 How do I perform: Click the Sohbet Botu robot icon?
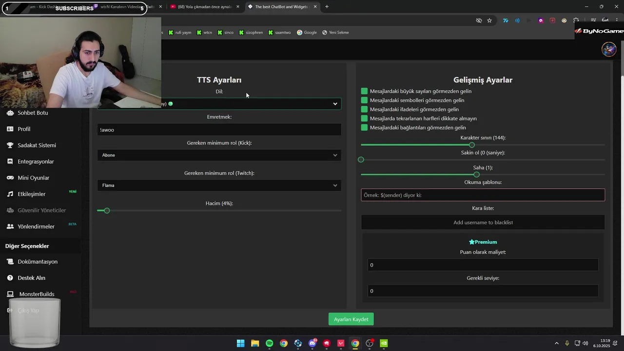pos(10,113)
